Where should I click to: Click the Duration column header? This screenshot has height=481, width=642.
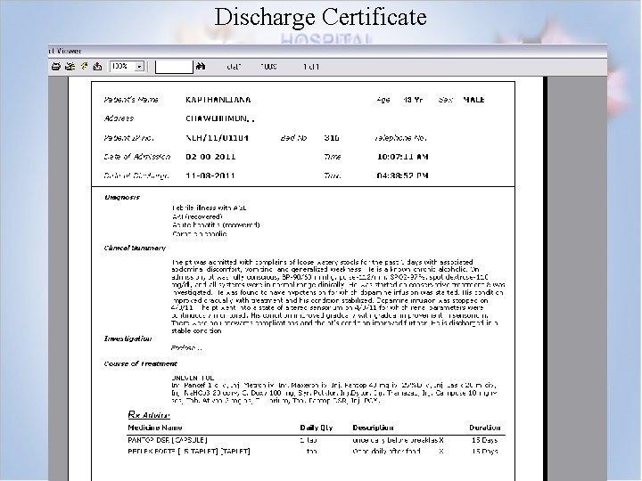(485, 428)
